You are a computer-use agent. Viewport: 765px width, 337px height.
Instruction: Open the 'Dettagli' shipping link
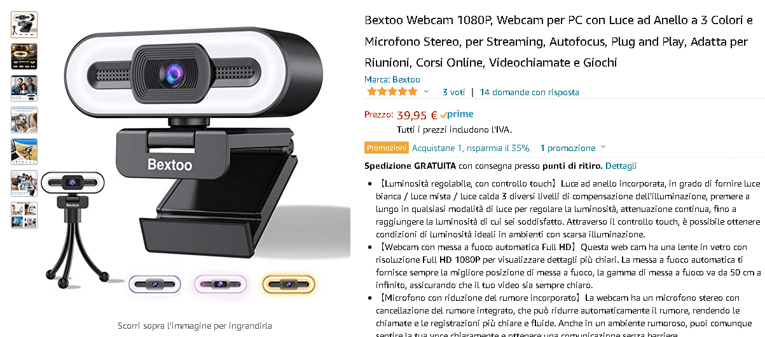621,166
